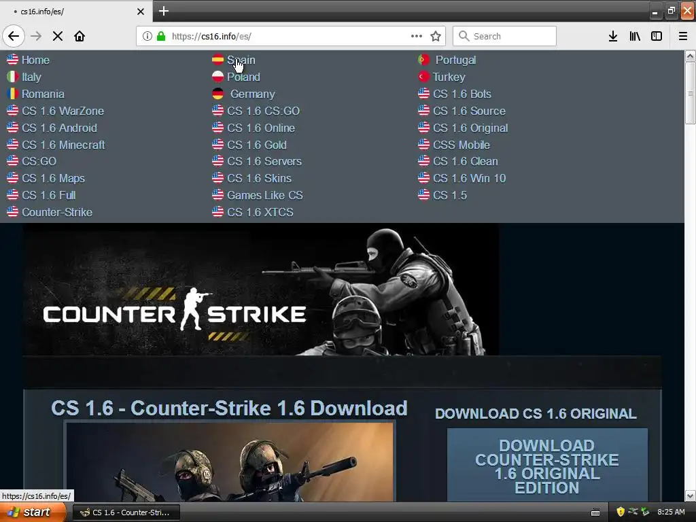Viewport: 696px width, 522px height.
Task: Stop loading the page with X button
Action: 58,36
